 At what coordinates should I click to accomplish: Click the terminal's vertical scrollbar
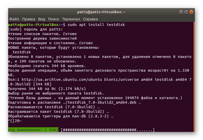(194, 76)
